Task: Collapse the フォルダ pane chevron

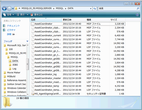Action: point(27,41)
